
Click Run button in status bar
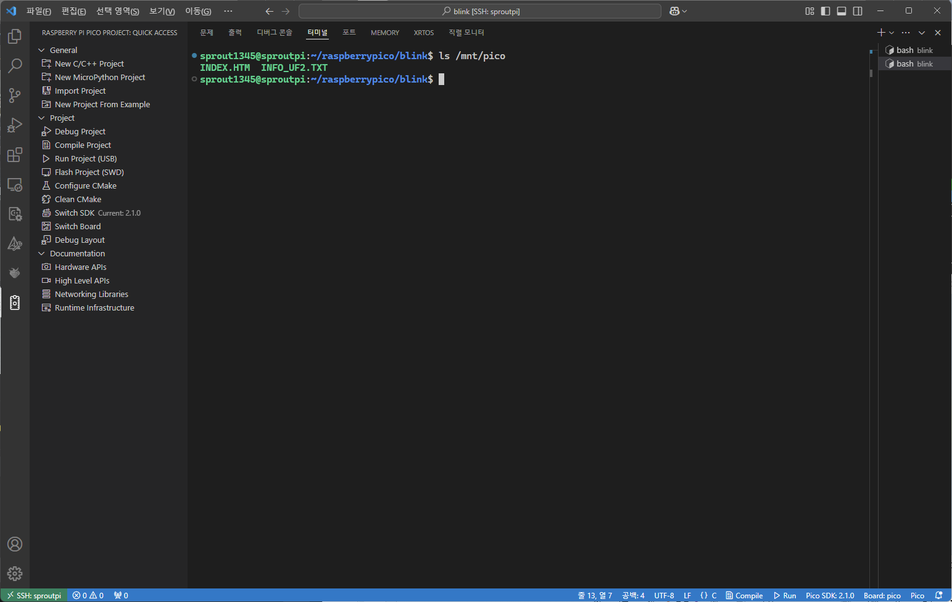(785, 595)
